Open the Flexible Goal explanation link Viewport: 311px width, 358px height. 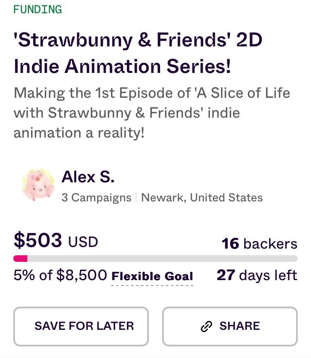pos(152,276)
